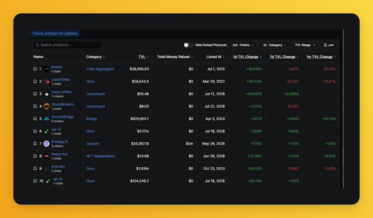Bookmark the flooor.fun protocol row
The height and width of the screenshot is (218, 373).
coord(35,156)
